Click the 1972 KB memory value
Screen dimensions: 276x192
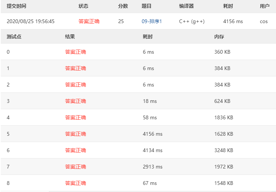pos(224,167)
